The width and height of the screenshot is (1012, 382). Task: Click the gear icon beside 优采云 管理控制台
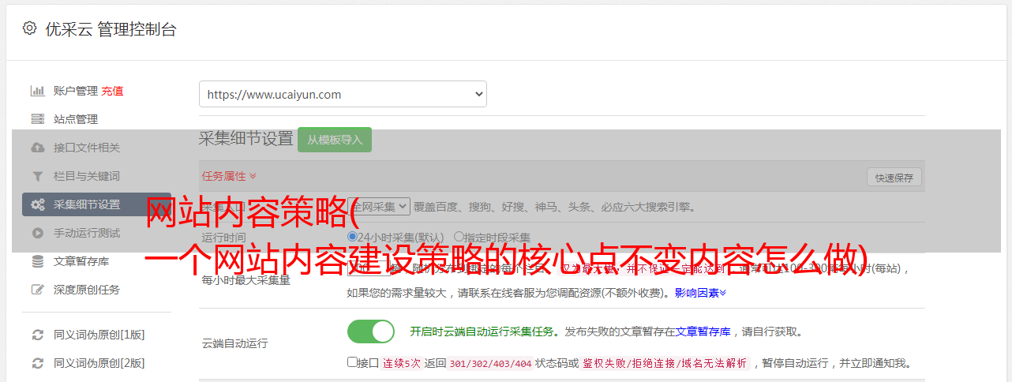coord(29,28)
